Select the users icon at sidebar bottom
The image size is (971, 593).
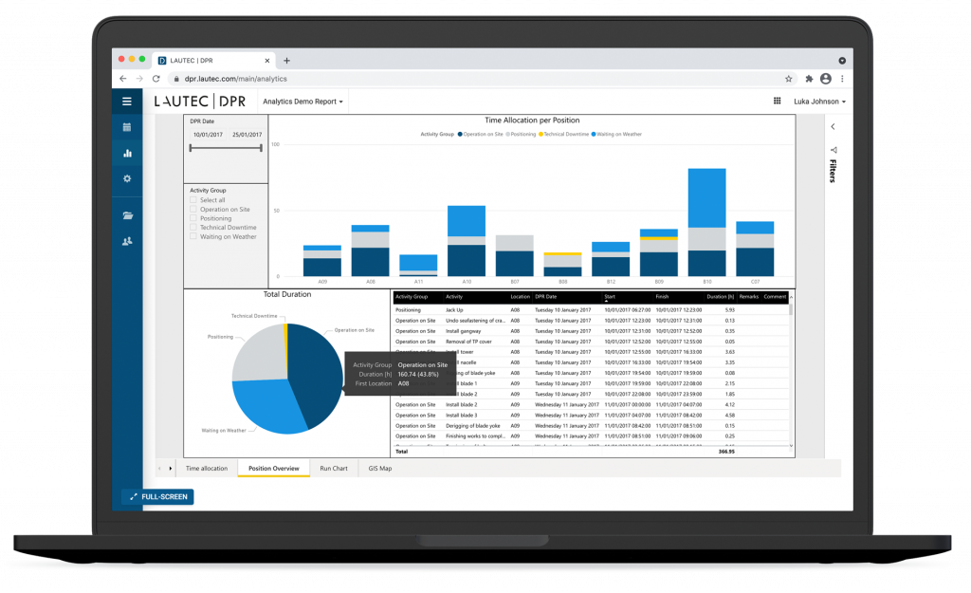[x=126, y=240]
